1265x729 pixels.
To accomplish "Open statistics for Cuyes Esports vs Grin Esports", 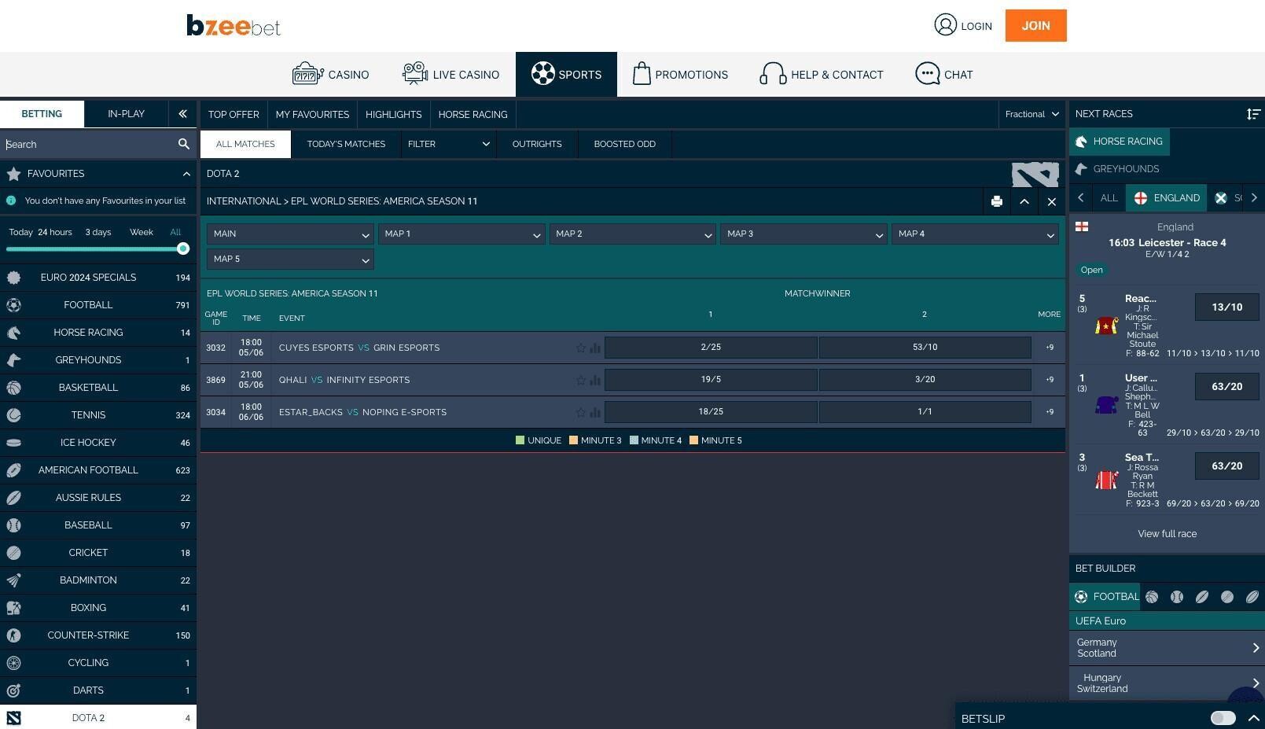I will coord(595,348).
